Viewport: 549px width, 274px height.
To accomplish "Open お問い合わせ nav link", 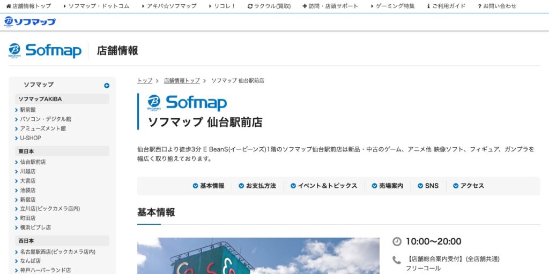I will pyautogui.click(x=497, y=6).
